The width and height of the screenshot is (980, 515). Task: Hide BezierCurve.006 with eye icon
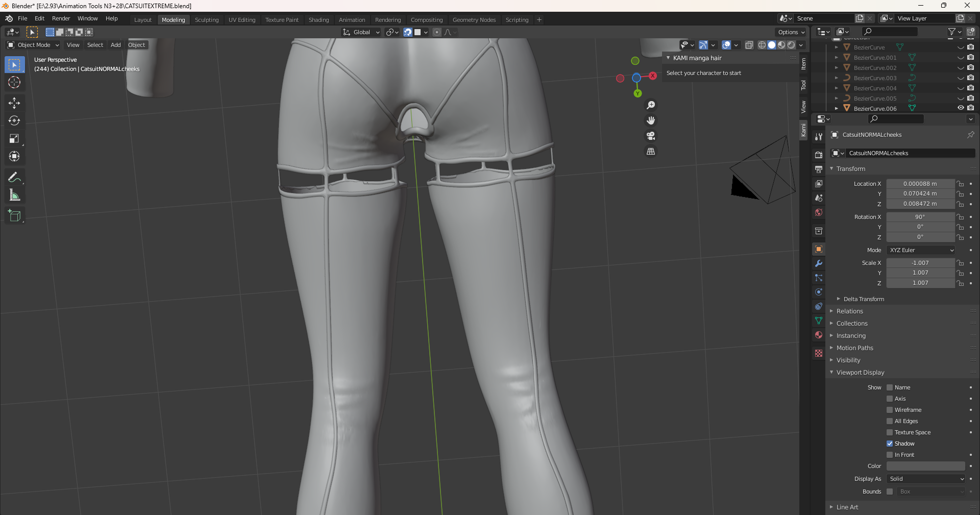click(961, 108)
